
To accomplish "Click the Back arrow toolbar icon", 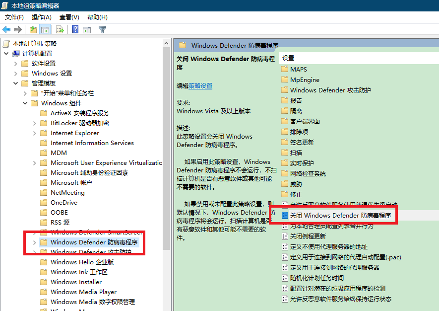I will (x=6, y=29).
